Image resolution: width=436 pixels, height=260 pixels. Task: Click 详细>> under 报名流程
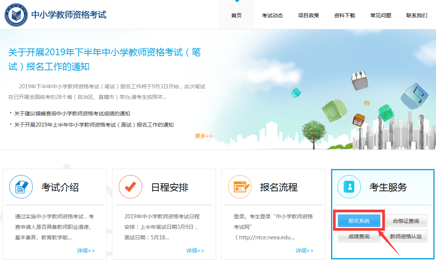[304, 251]
